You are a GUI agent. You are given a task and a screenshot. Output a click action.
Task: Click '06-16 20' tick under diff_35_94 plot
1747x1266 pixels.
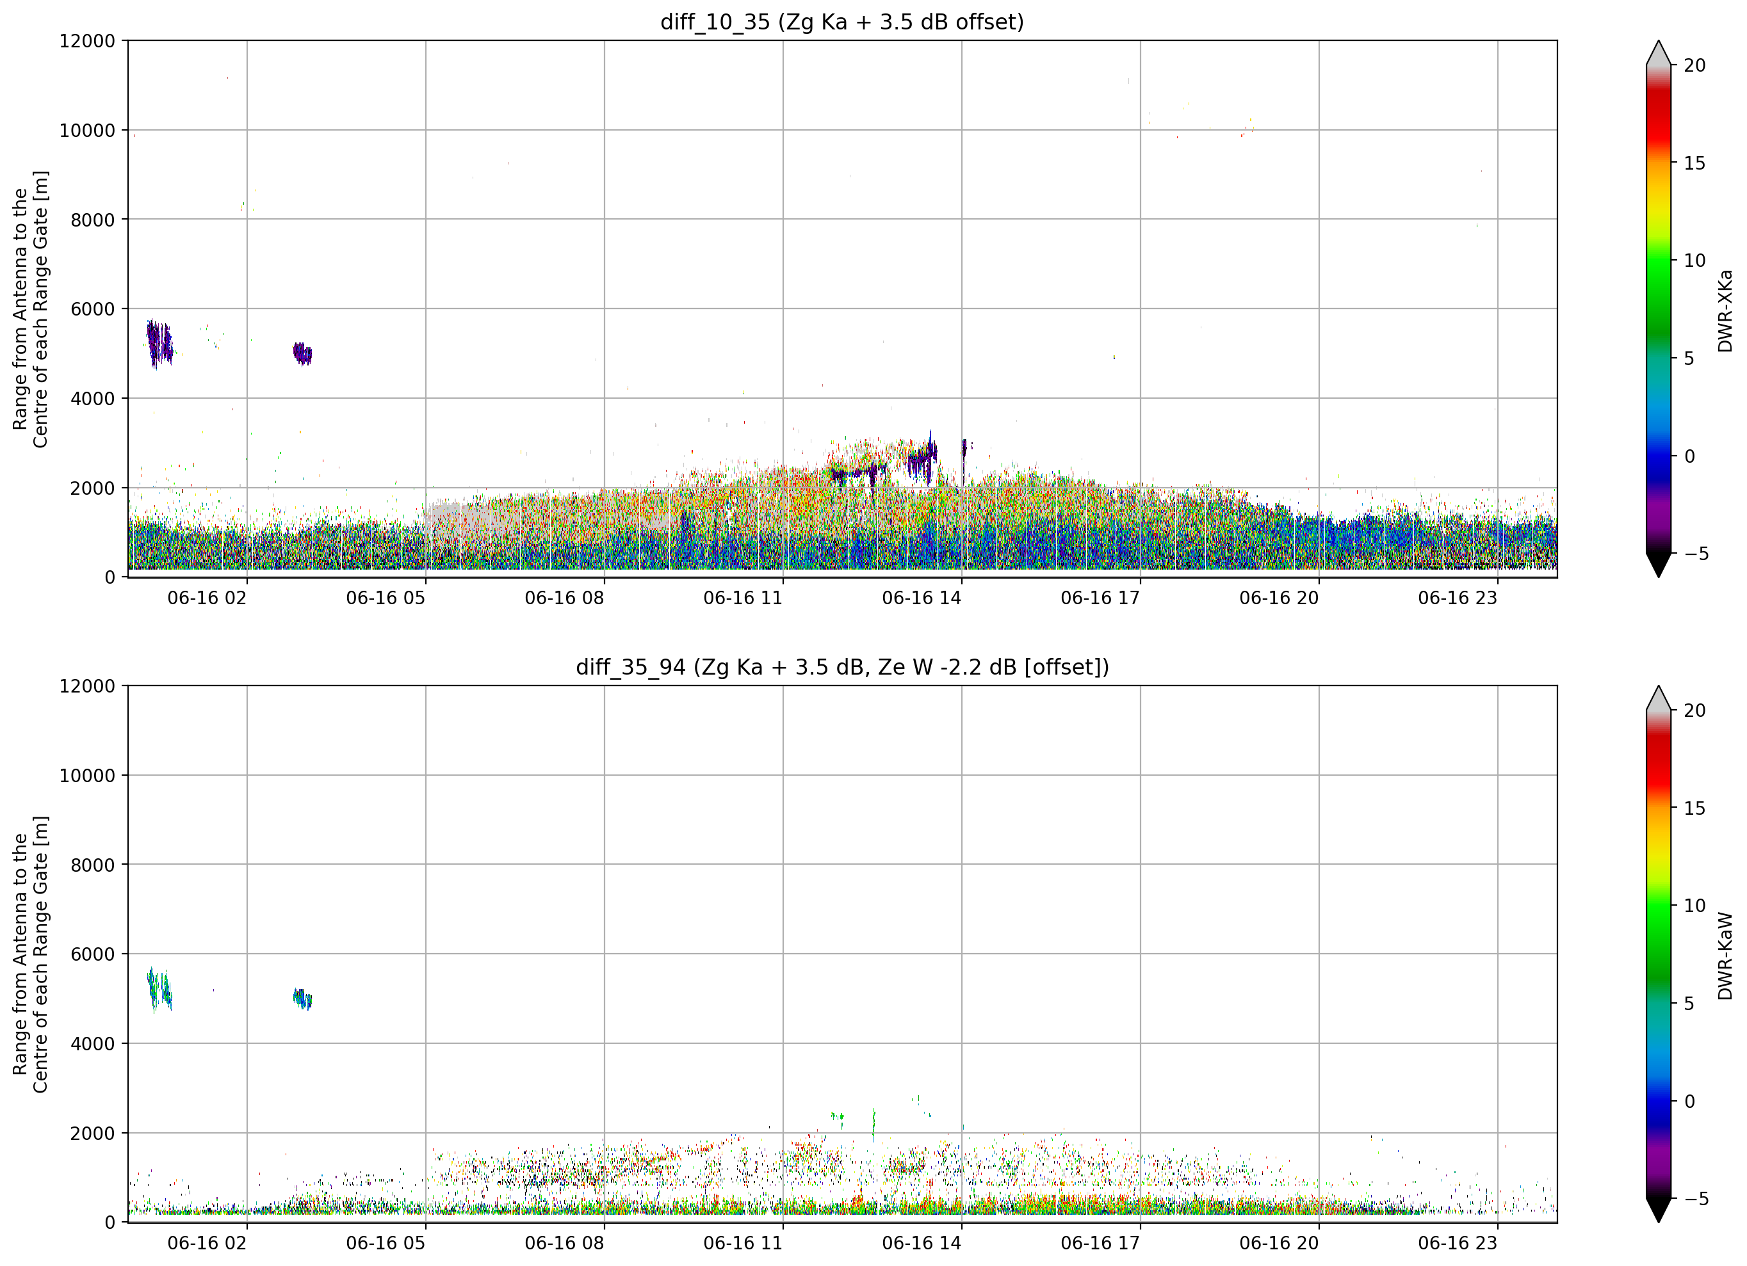click(1280, 1244)
